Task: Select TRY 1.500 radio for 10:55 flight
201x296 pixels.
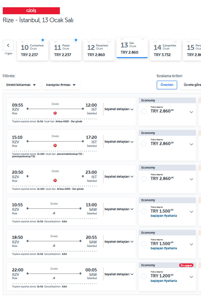Action: 144,212
